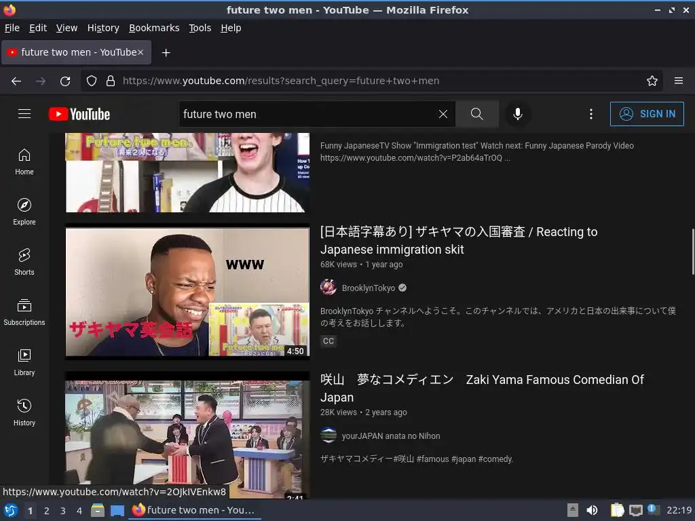This screenshot has width=695, height=521.
Task: Open Subscriptions in the sidebar
Action: click(24, 312)
